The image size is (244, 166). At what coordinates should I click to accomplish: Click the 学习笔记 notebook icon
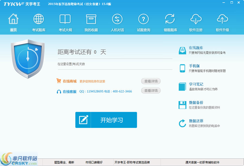182,87
